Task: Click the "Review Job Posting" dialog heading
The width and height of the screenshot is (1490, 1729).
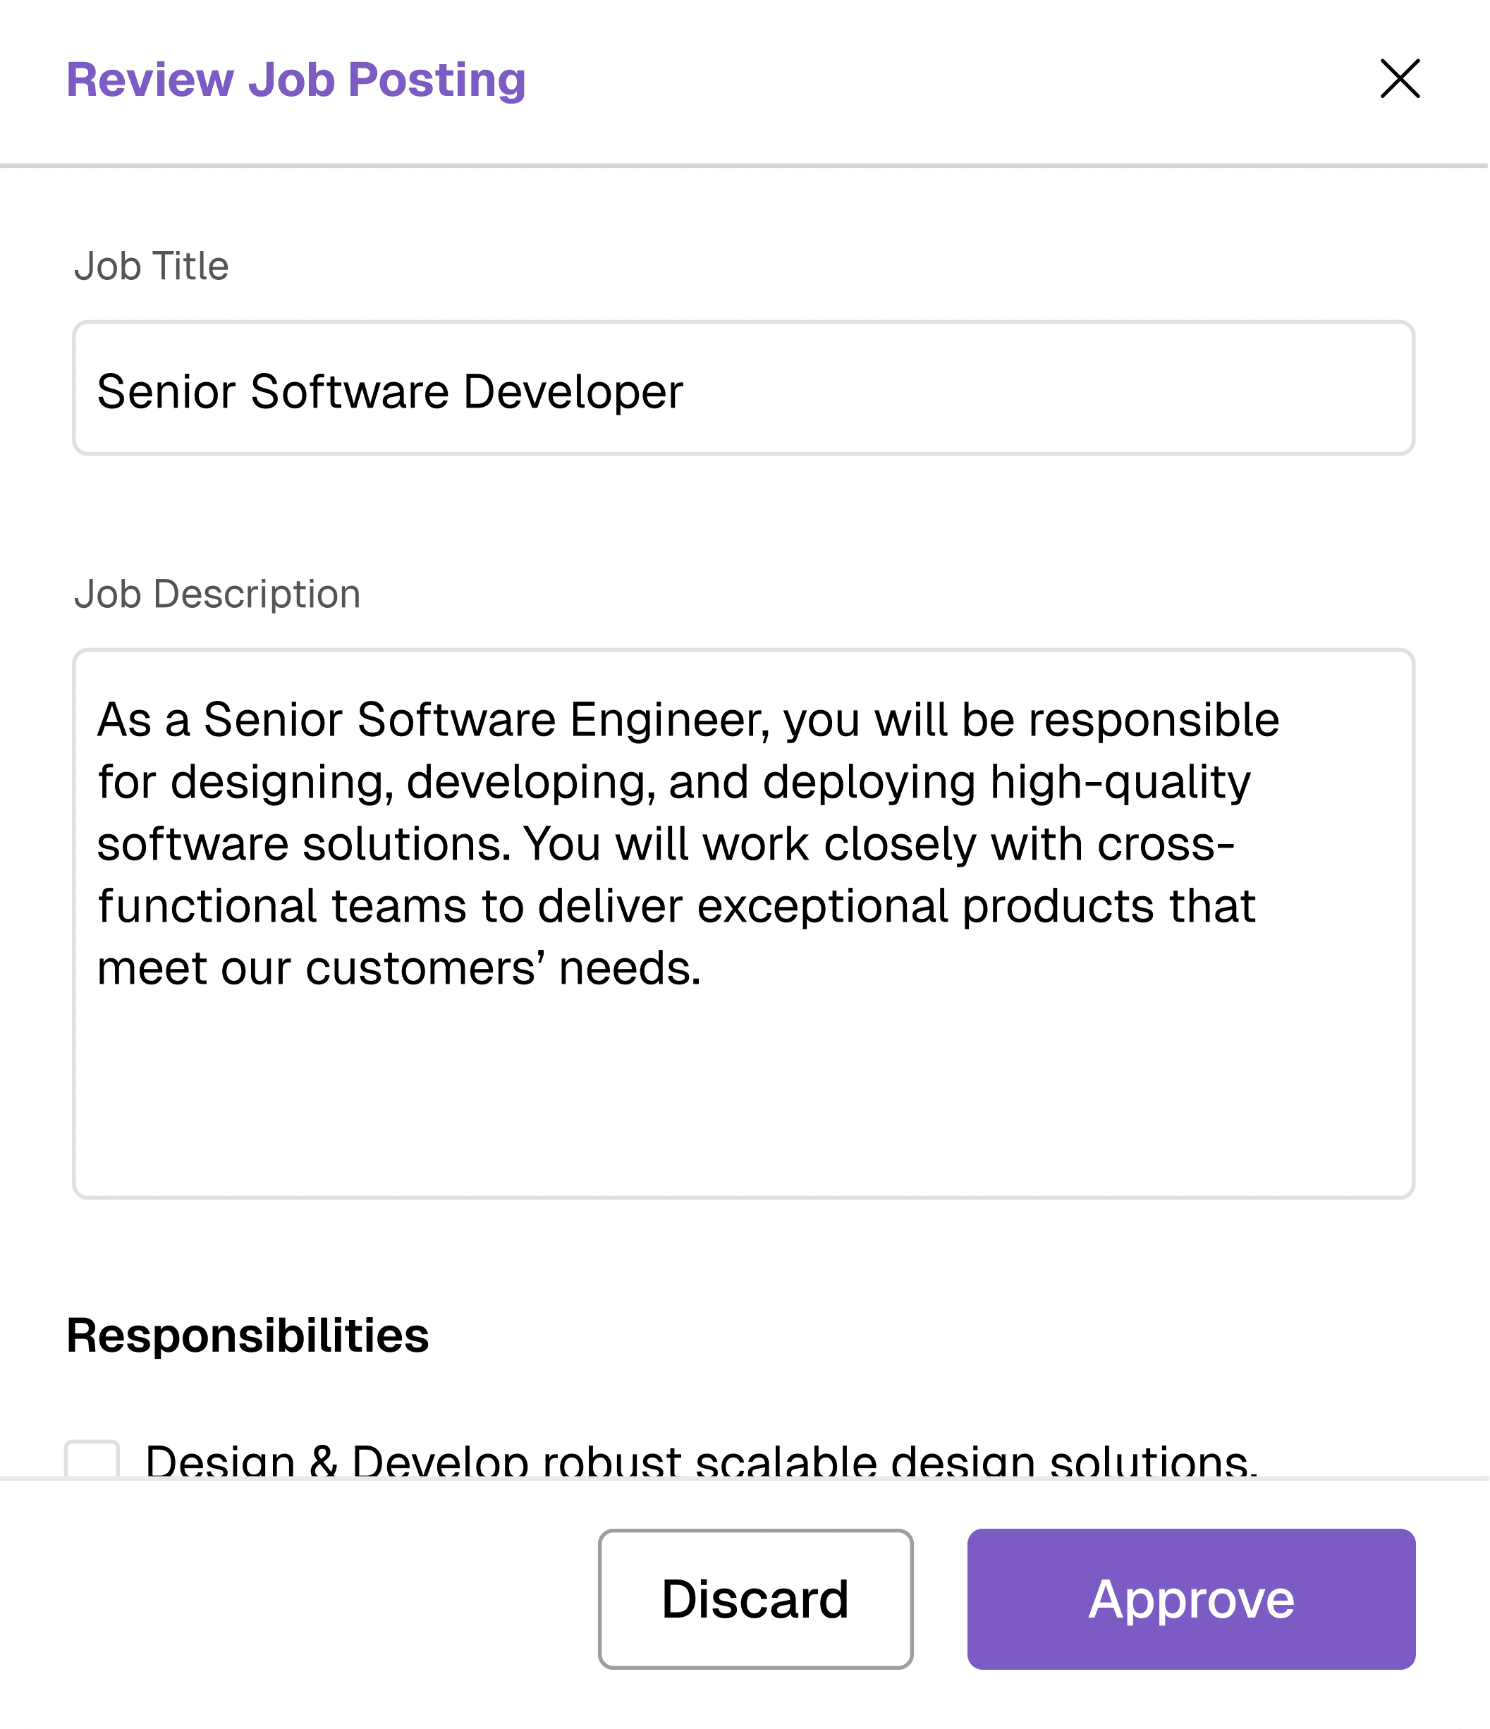Action: tap(296, 80)
